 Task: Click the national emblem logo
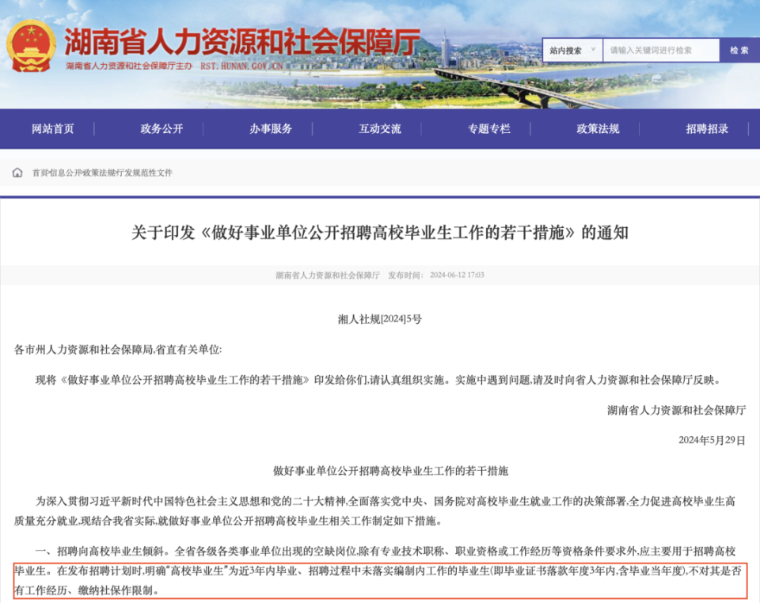coord(32,47)
